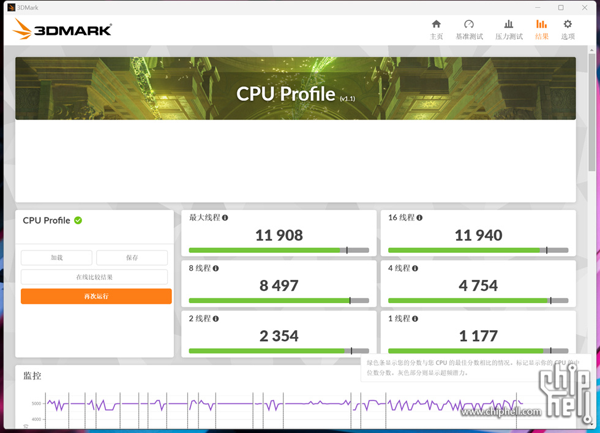Click the 16 threads score 11 940
The height and width of the screenshot is (433, 600).
coord(478,235)
